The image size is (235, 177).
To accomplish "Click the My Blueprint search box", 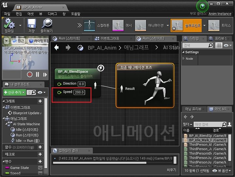I will 31,92.
